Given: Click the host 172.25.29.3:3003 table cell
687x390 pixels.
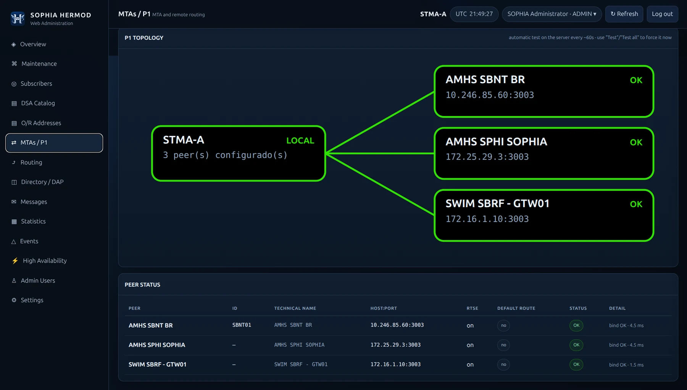Looking at the screenshot, I should point(395,345).
